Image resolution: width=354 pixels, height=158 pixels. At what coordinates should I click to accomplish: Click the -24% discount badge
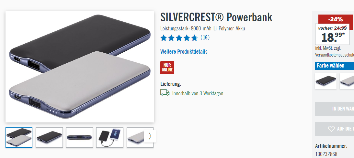(x=335, y=19)
